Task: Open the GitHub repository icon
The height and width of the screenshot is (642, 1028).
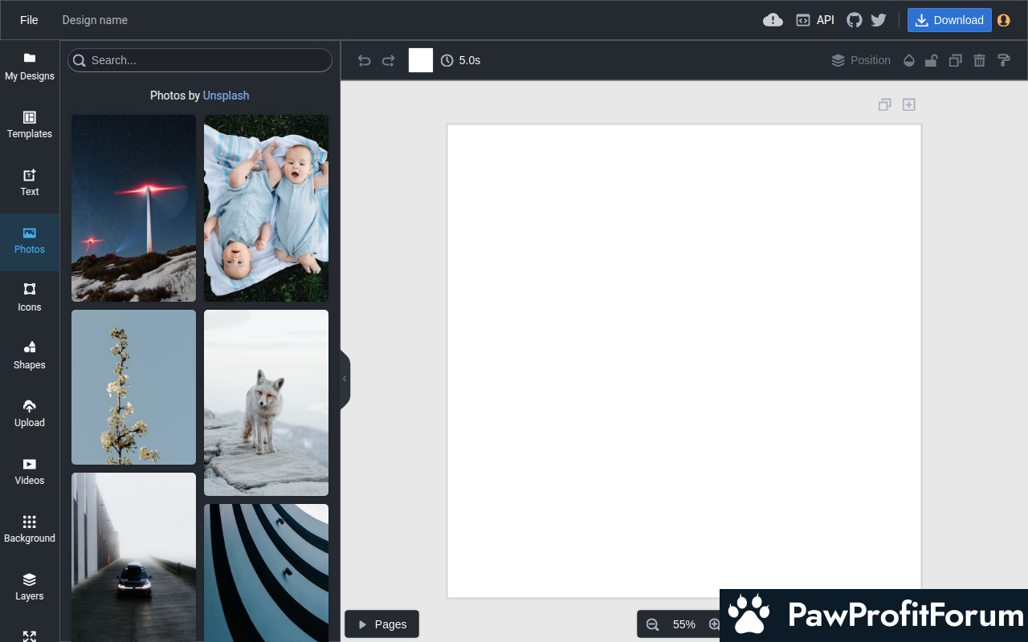Action: [x=855, y=20]
